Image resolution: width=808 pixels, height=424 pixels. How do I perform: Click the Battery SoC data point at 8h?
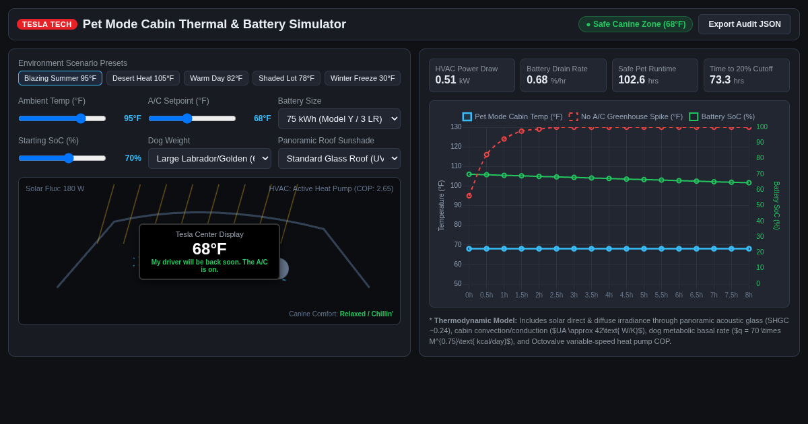[749, 182]
